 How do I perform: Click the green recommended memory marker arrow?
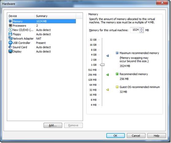pos(108,75)
